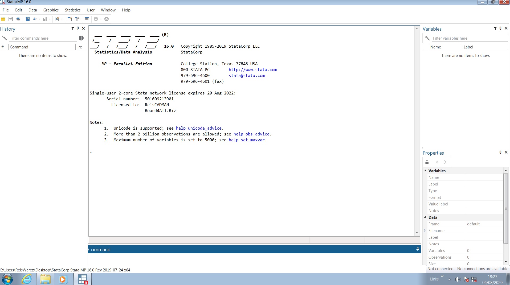Open the User menu
The height and width of the screenshot is (285, 510).
pos(91,10)
